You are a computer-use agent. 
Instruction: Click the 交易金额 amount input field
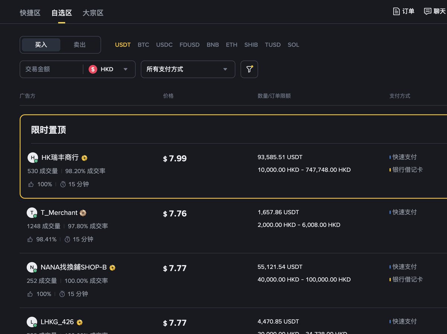click(51, 69)
